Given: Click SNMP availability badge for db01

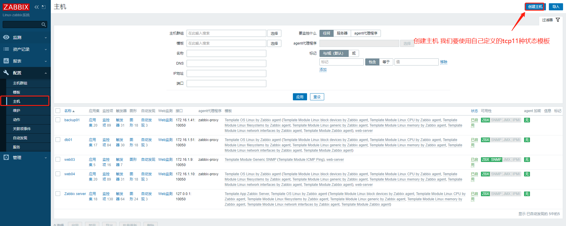Looking at the screenshot, I should [x=496, y=140].
